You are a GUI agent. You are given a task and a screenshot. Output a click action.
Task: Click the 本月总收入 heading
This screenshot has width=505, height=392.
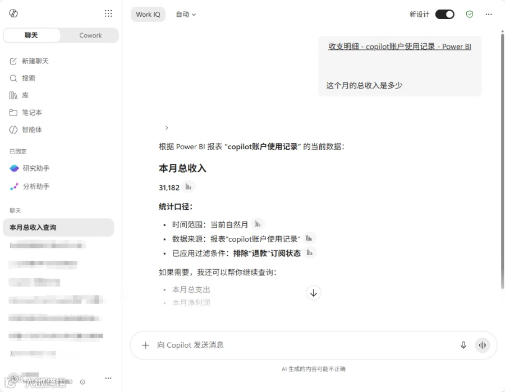pyautogui.click(x=182, y=168)
